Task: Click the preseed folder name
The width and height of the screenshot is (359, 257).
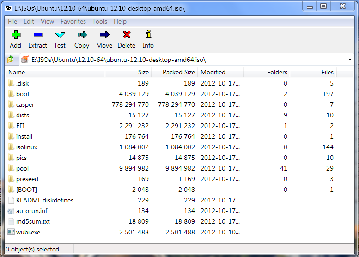Action: point(27,179)
